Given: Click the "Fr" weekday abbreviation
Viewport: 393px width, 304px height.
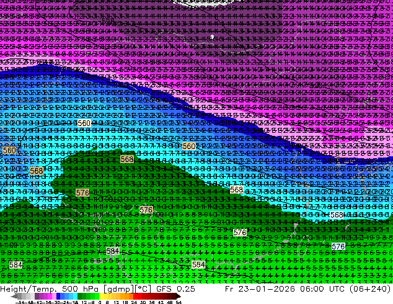Looking at the screenshot, I should [x=229, y=289].
